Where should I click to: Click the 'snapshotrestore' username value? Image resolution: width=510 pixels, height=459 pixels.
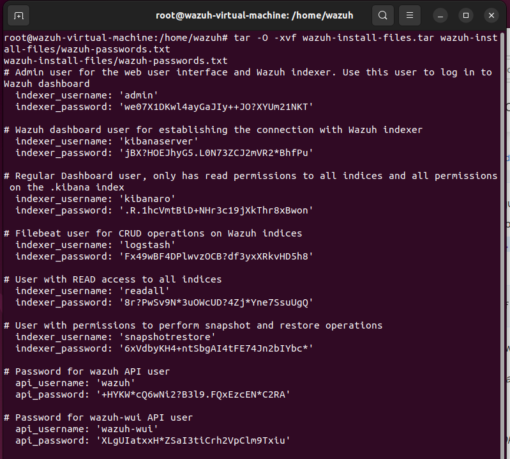pos(167,337)
